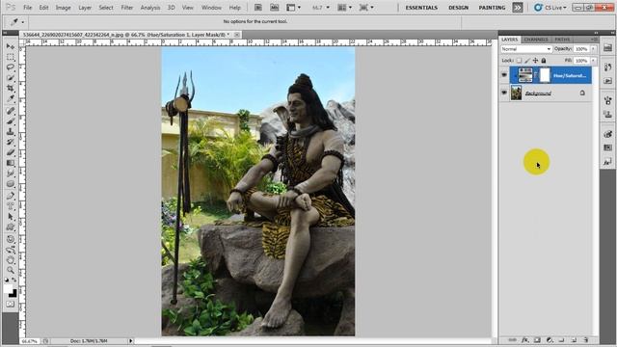617x347 pixels.
Task: Switch to the Painting workspace
Action: pyautogui.click(x=492, y=8)
